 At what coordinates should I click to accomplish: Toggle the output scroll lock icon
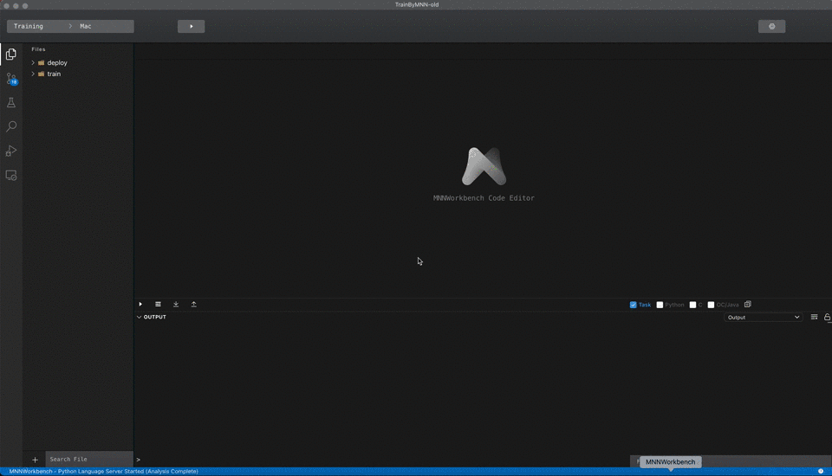click(x=827, y=317)
